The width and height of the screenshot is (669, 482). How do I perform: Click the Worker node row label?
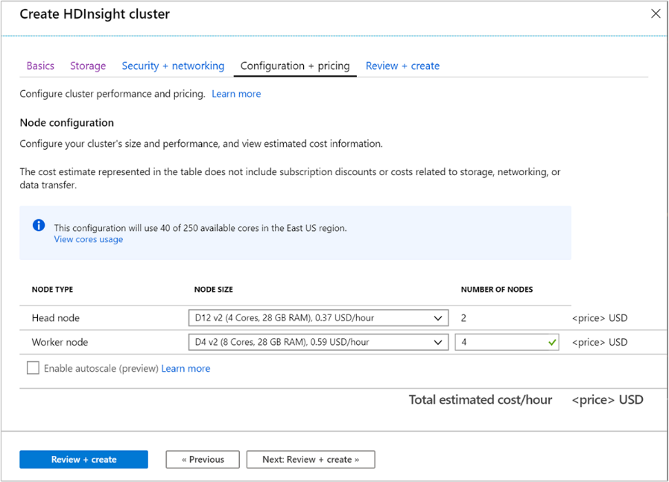tap(60, 342)
